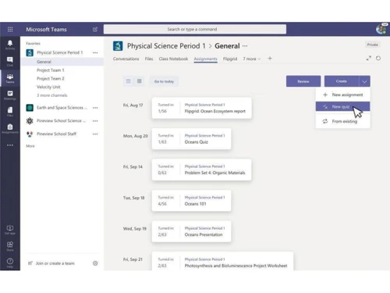
Task: Choose New quiz from Create menu
Action: coord(342,106)
